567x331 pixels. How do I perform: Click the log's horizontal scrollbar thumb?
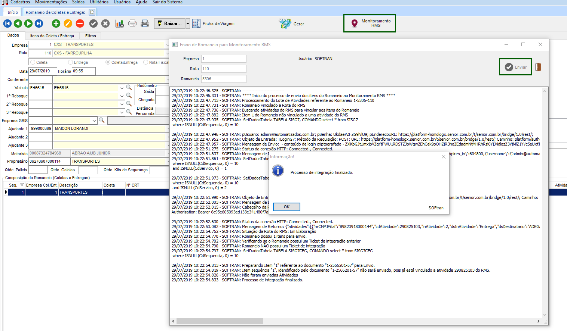(x=220, y=321)
